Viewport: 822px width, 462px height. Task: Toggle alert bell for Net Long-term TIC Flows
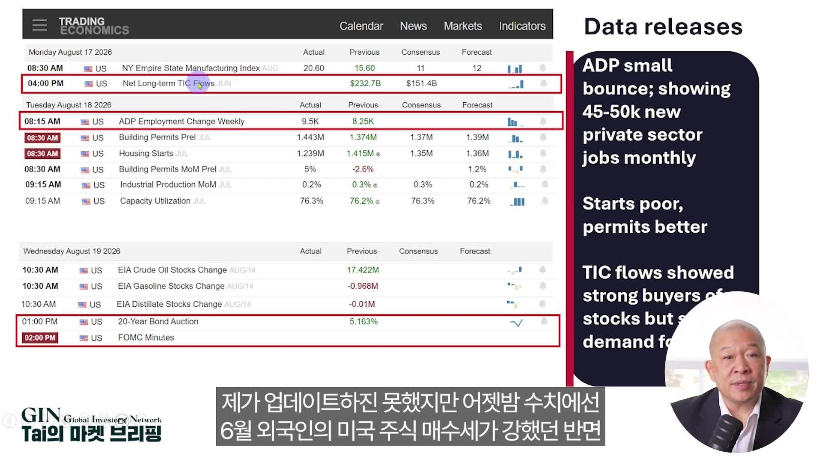pos(543,83)
